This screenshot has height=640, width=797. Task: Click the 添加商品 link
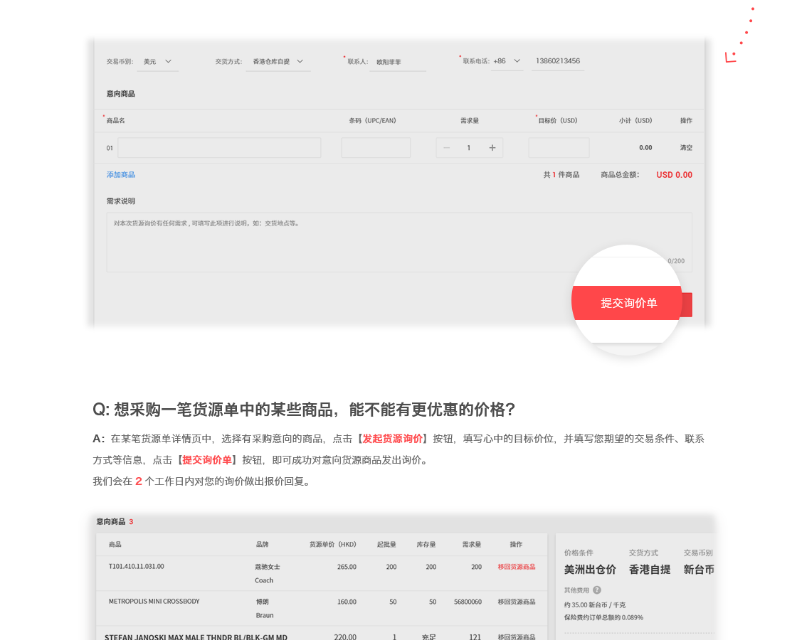pos(121,175)
